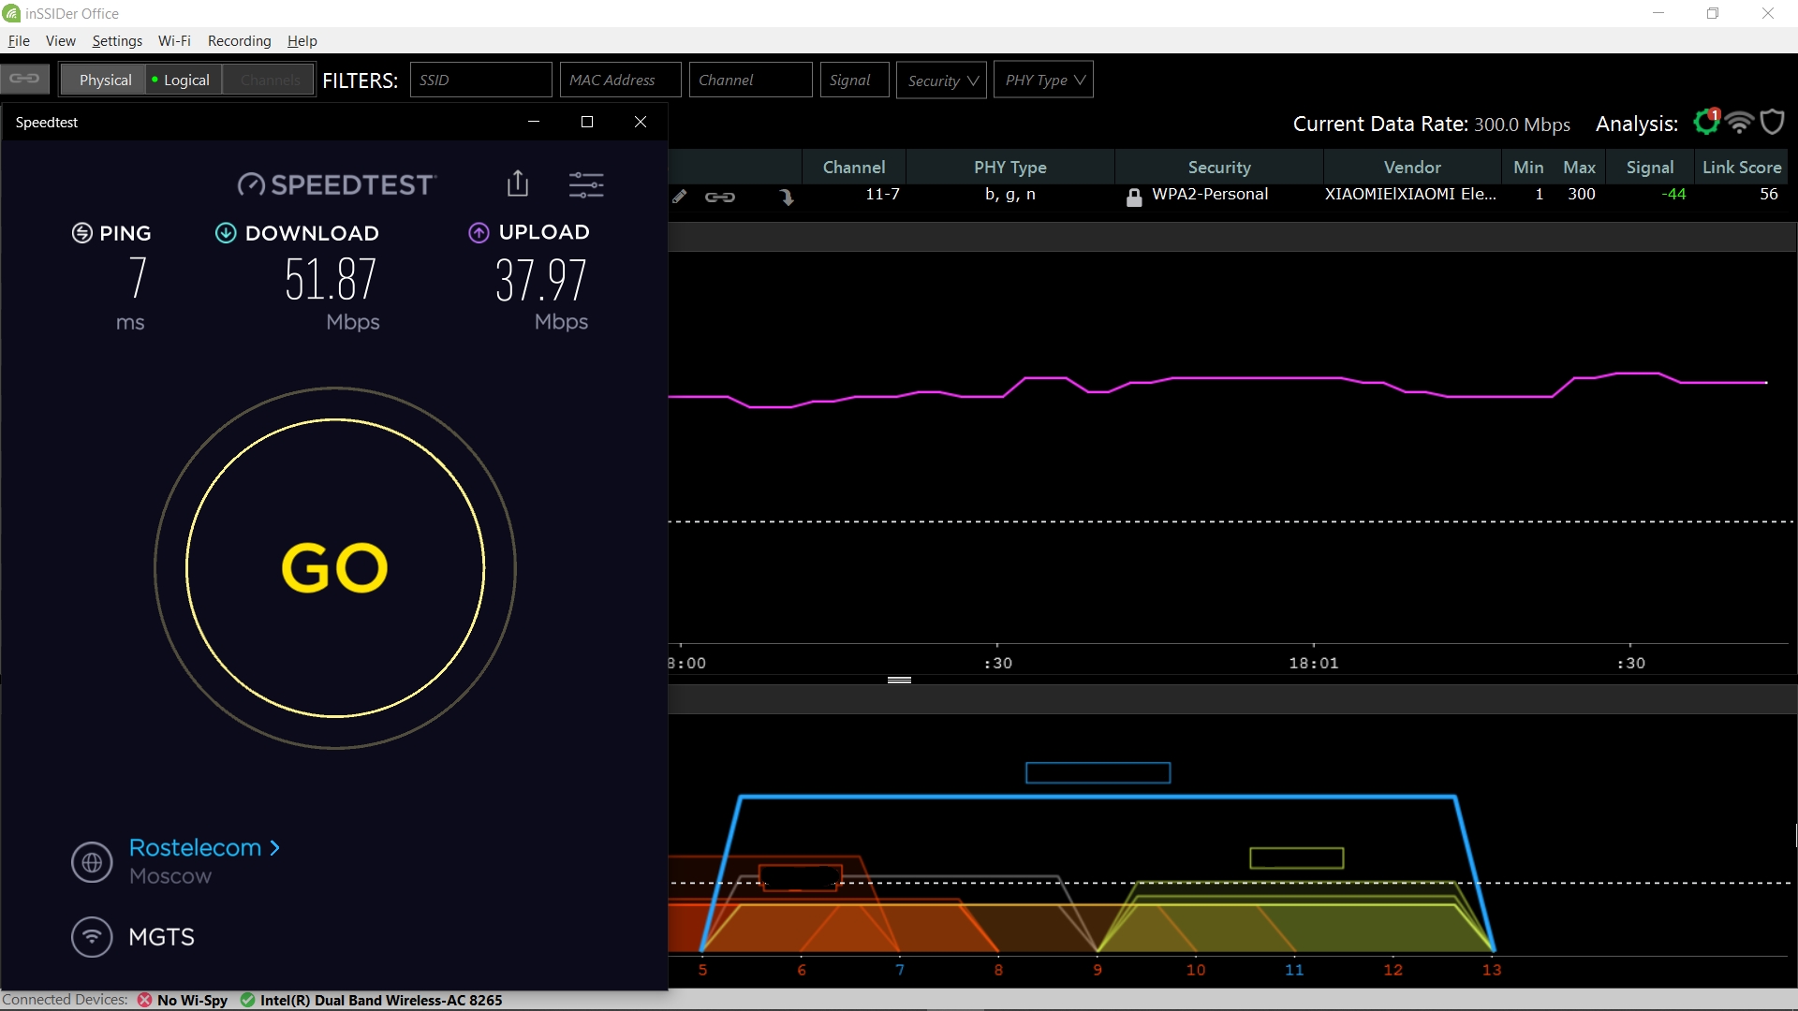Screen dimensions: 1798x1011
Task: Click the globe icon next to Rostelecom
Action: [x=92, y=862]
